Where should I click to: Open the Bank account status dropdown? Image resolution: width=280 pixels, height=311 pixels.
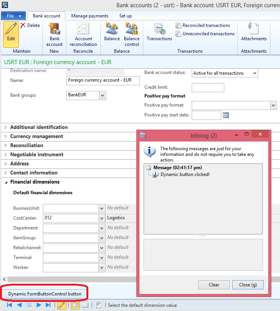[x=254, y=73]
